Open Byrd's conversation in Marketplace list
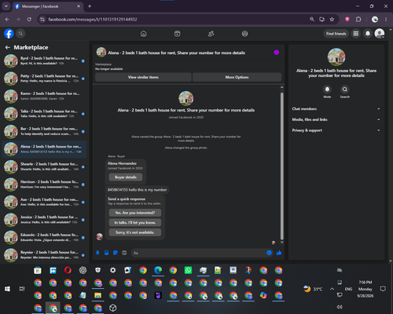Viewport: 393px width, 314px height. pos(44,60)
